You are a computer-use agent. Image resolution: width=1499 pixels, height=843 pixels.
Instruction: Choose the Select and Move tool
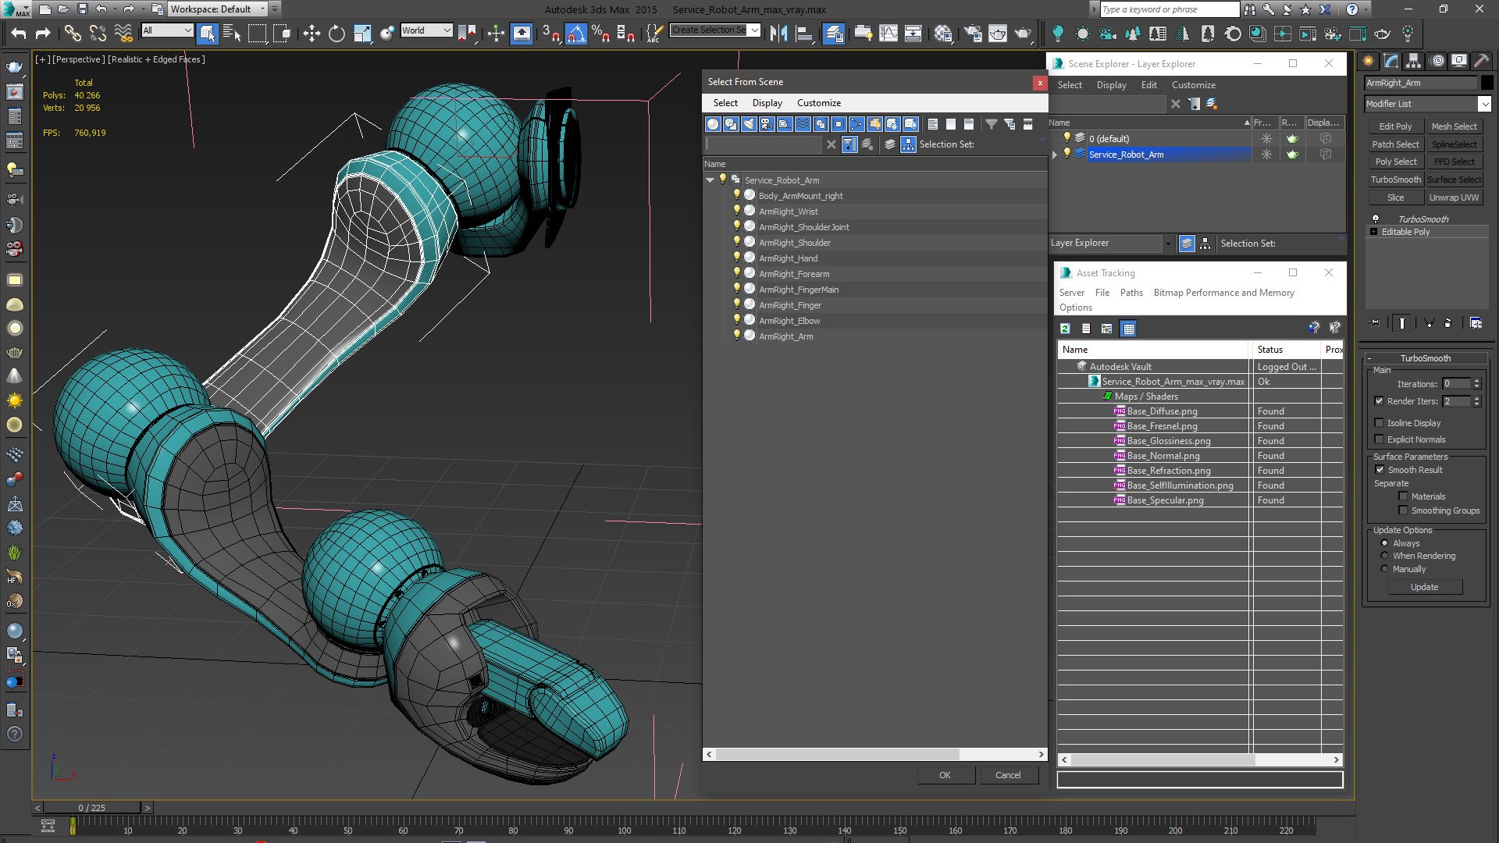point(312,33)
